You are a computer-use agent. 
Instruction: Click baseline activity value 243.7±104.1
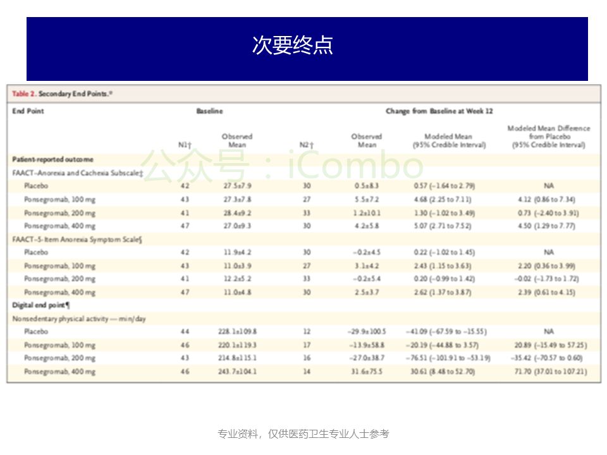point(237,372)
